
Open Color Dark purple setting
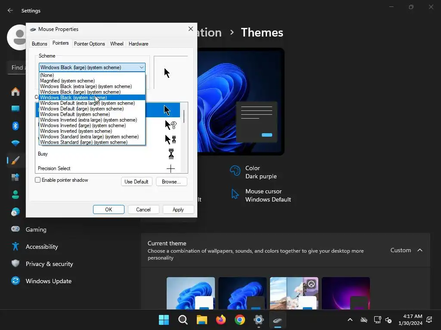(x=253, y=172)
